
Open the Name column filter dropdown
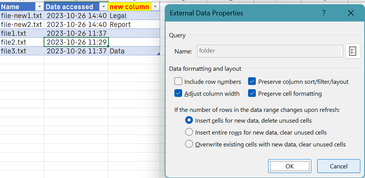39,7
